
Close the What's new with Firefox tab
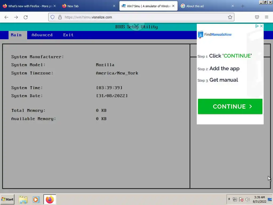55,6
